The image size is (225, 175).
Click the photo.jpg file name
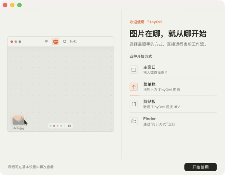pos(18,128)
